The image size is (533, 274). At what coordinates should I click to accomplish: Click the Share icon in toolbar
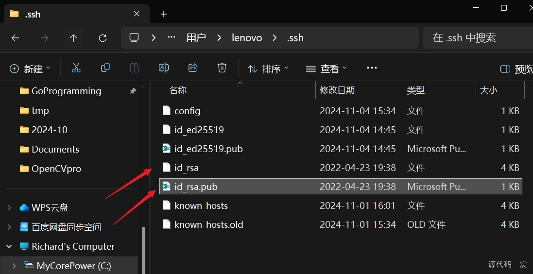193,68
